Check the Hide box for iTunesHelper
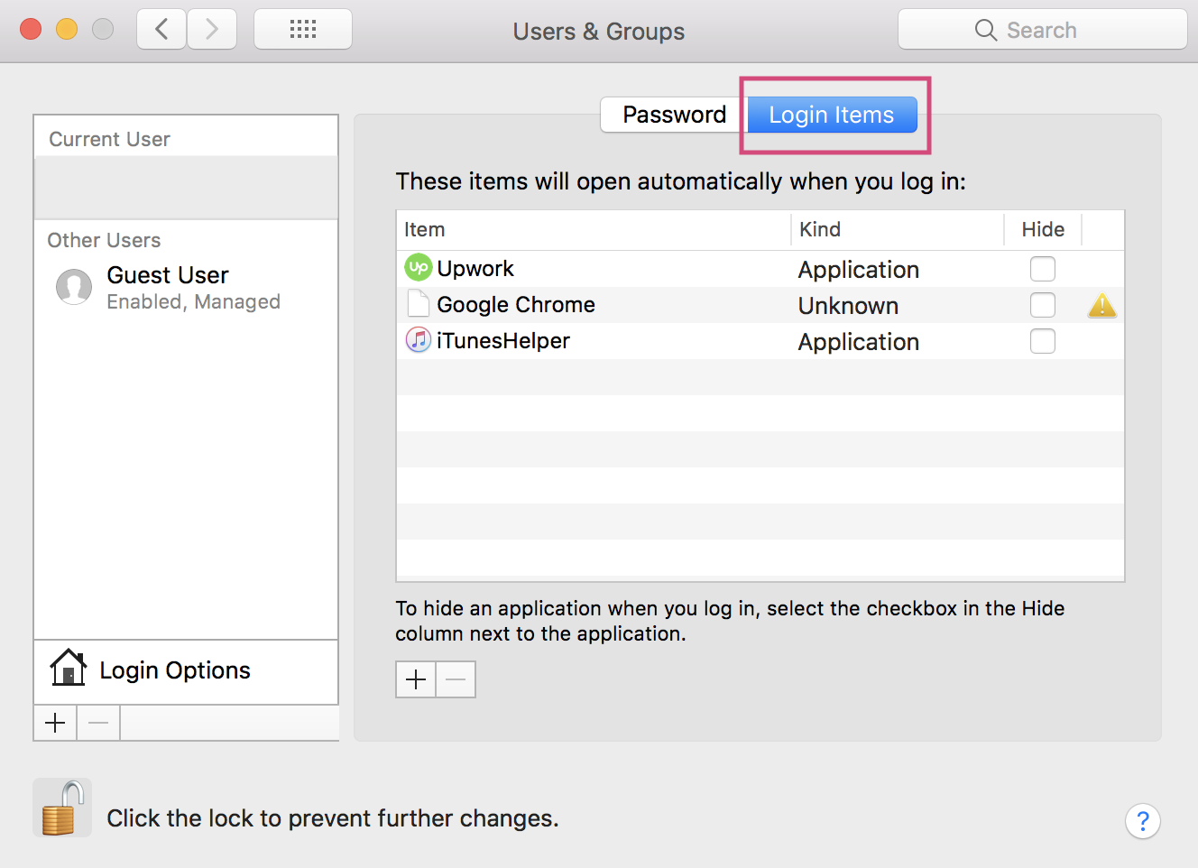This screenshot has width=1198, height=868. 1042,341
